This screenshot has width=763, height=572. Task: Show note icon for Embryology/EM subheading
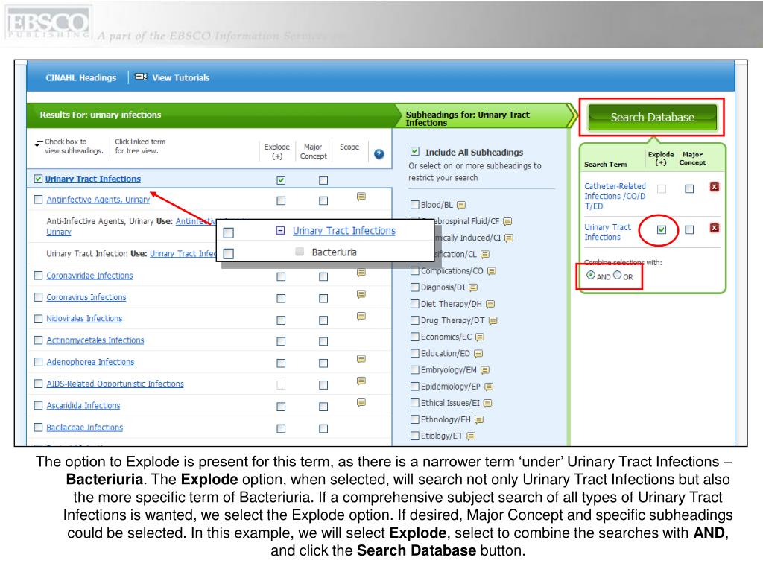click(x=485, y=370)
